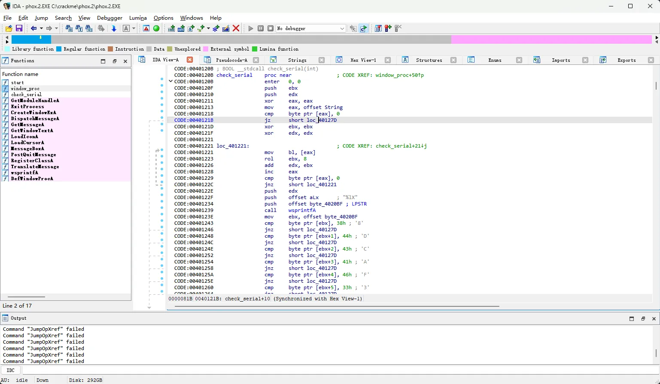Click the convert-to-code toolbar icon
Screen dimensions: 660x384
171,28
